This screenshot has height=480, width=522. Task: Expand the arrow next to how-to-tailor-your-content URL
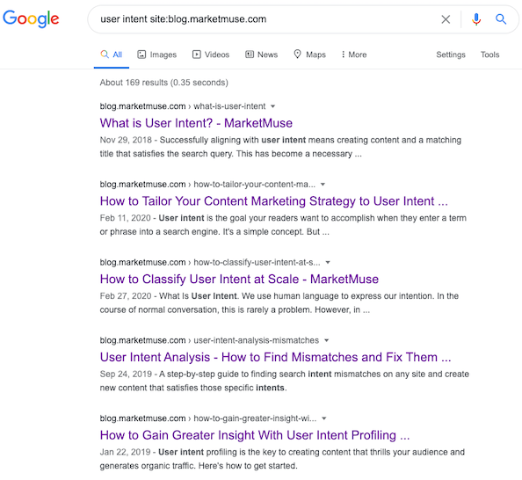[323, 185]
